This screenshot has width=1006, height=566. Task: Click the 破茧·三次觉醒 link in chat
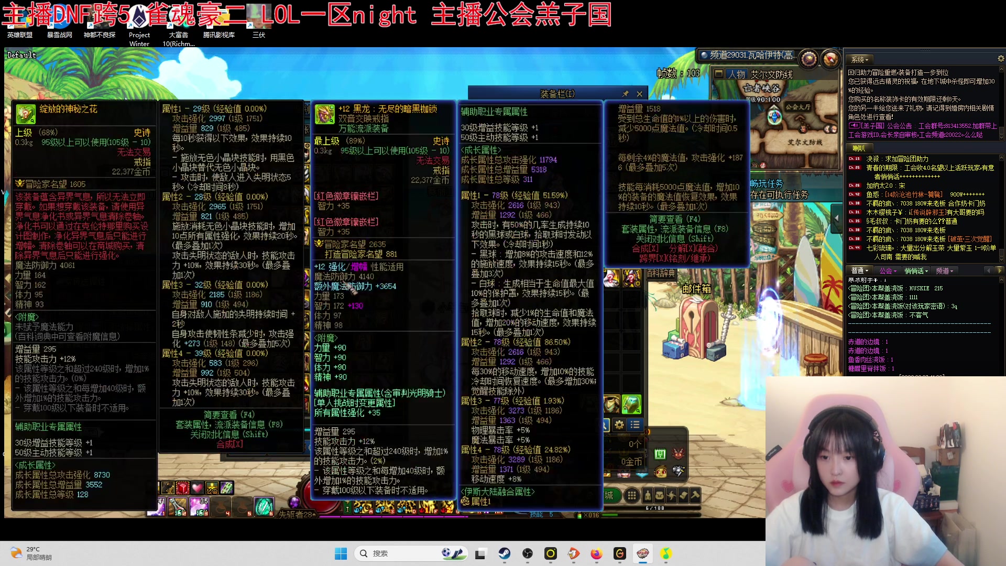point(970,239)
